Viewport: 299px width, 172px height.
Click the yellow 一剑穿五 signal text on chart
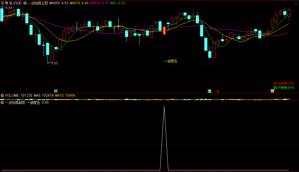(x=171, y=61)
